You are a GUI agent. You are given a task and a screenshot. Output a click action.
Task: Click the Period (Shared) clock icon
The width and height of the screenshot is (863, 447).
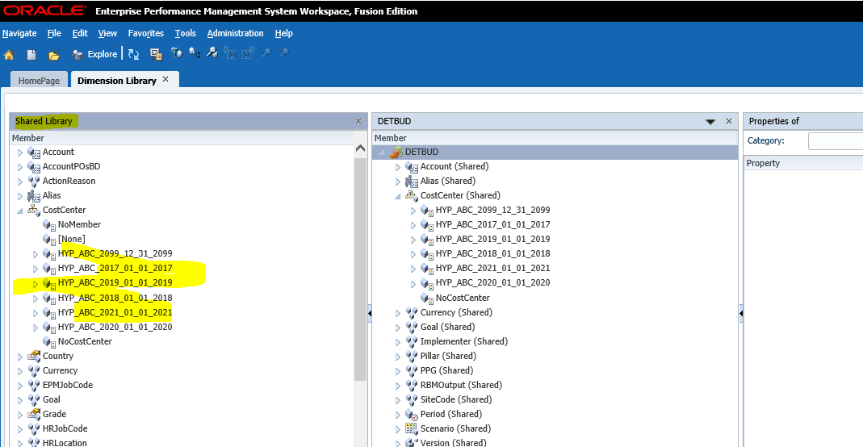412,415
